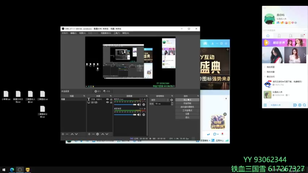Screen dimensions: 308x173
Task: Click the 属性 properties gear button
Action: pyautogui.click(x=97, y=91)
